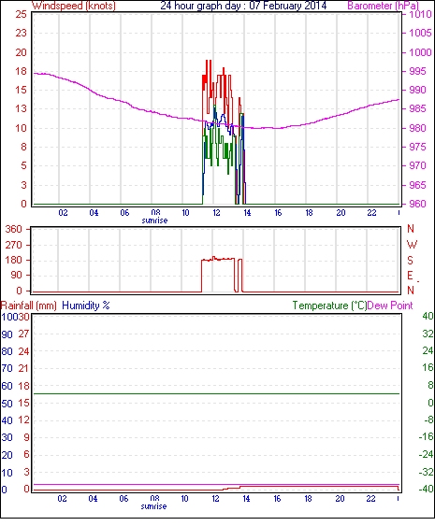Click the sunrise marker under the top graph
Screen dimensions: 435x526
coord(154,220)
